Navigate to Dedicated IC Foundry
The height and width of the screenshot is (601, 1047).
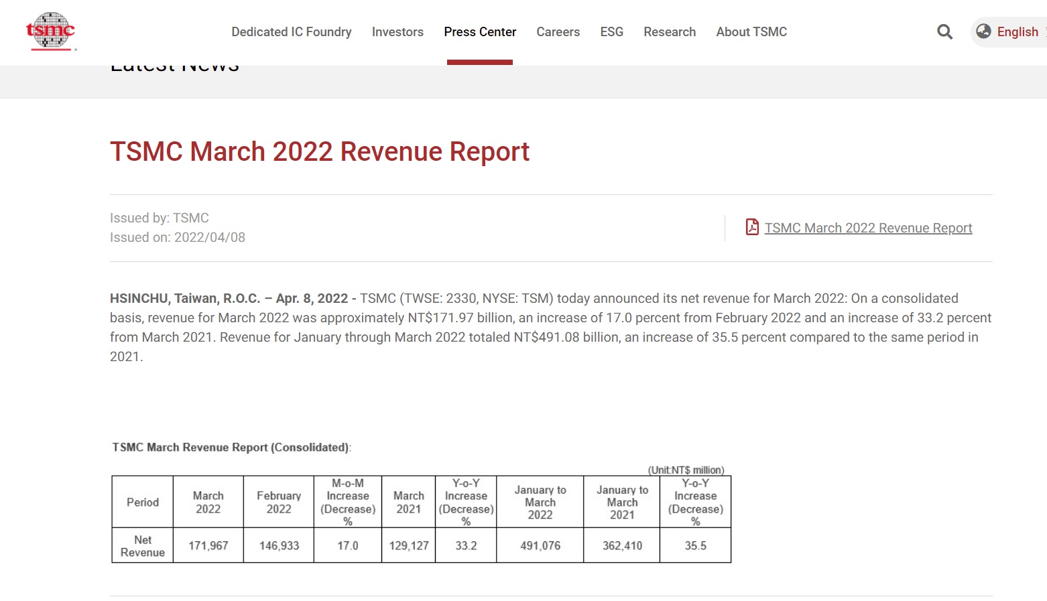coord(291,31)
